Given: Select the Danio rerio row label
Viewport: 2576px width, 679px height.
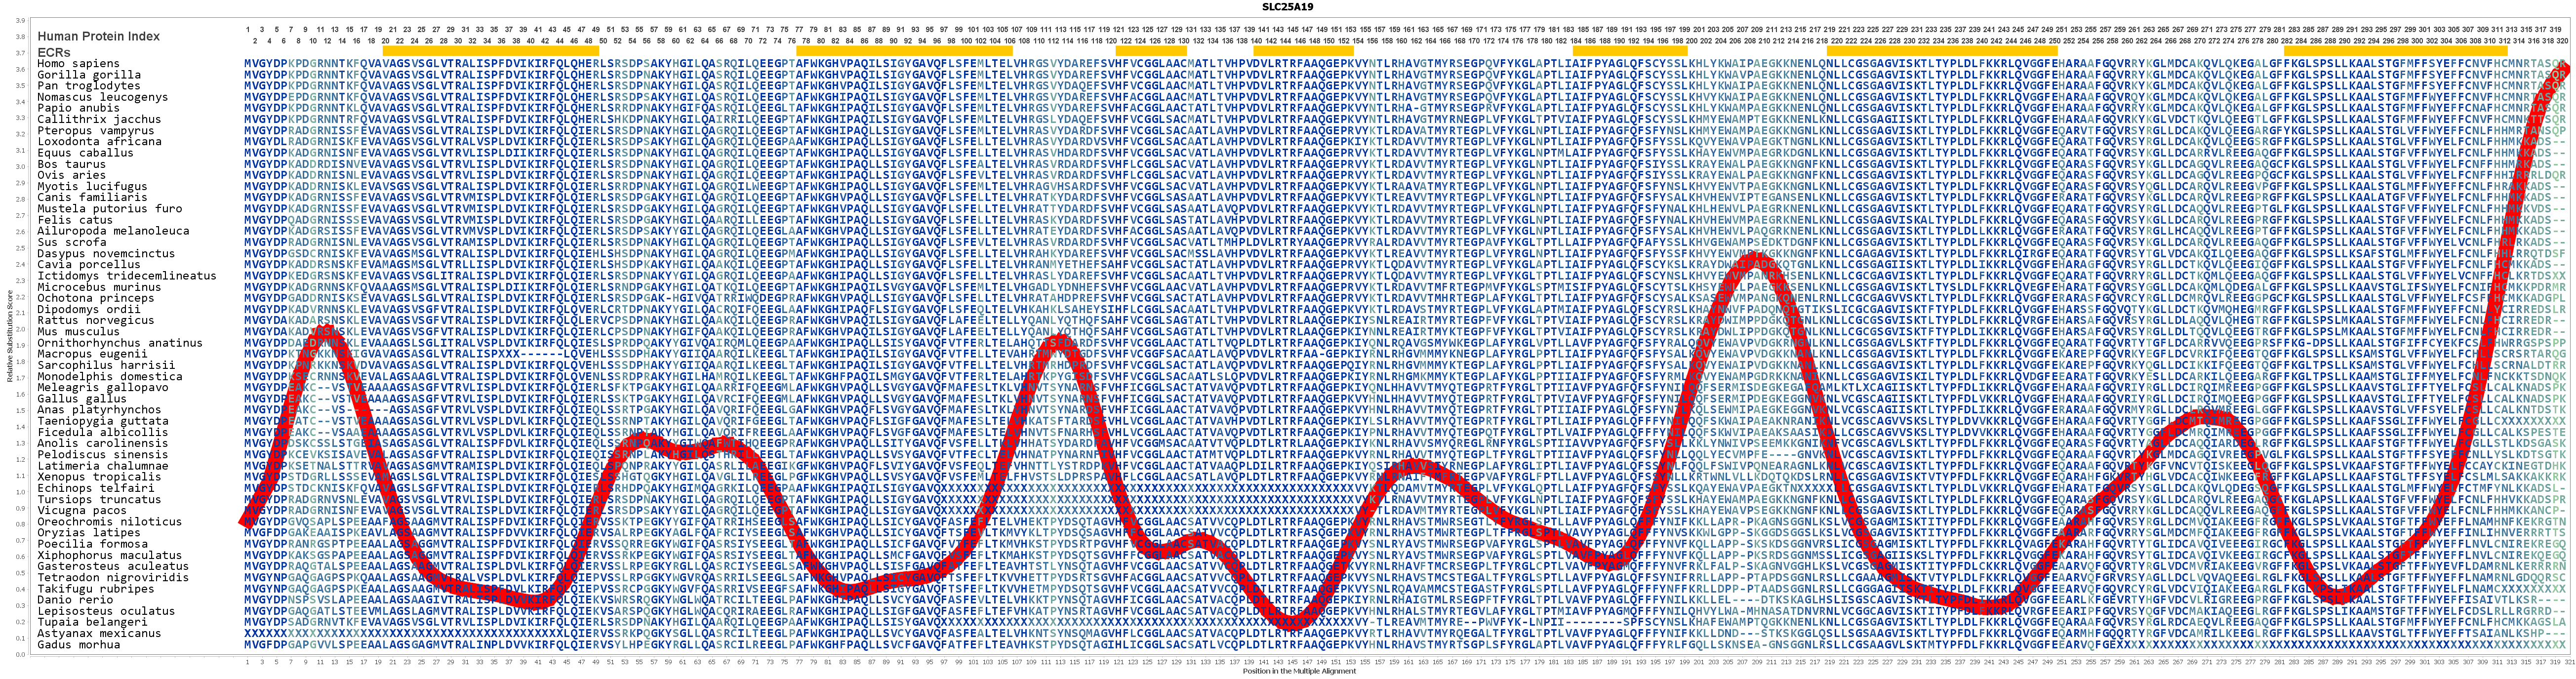Looking at the screenshot, I should tap(75, 600).
